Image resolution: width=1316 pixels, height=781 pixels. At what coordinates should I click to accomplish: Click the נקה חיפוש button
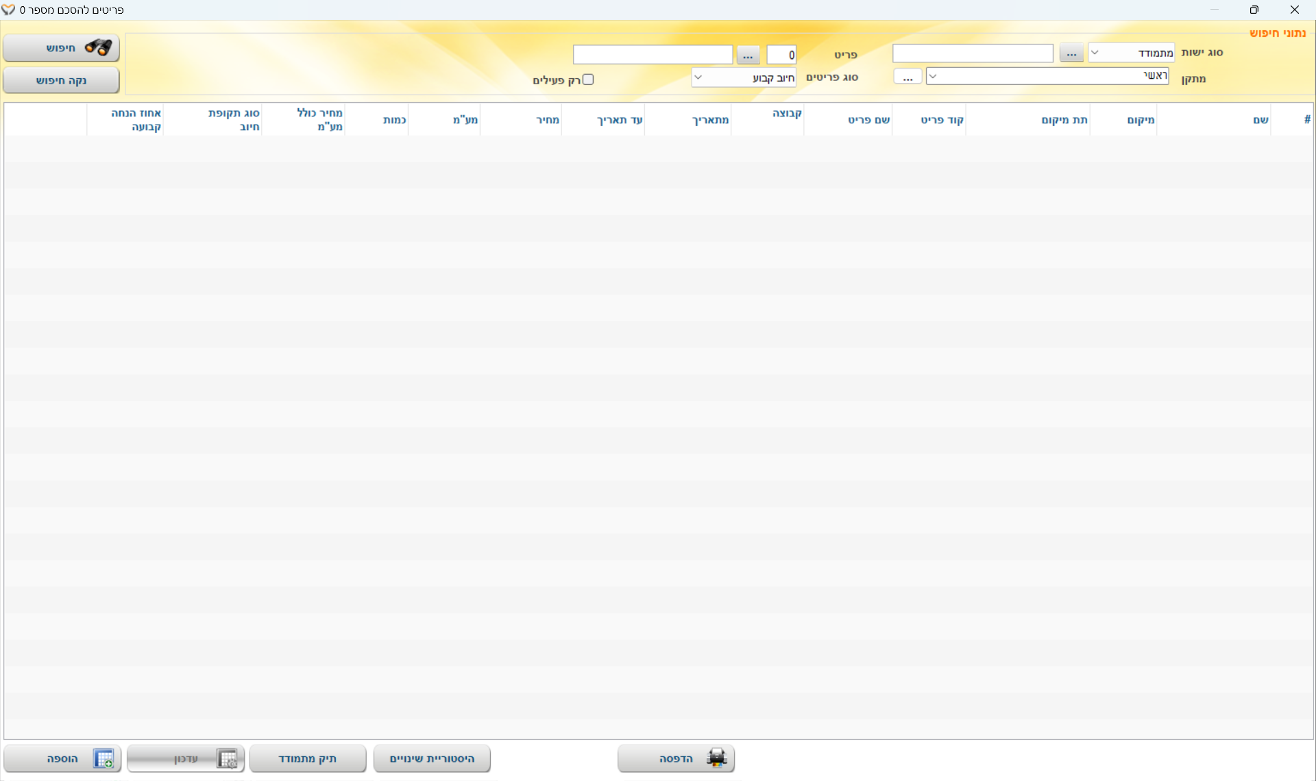tap(61, 80)
